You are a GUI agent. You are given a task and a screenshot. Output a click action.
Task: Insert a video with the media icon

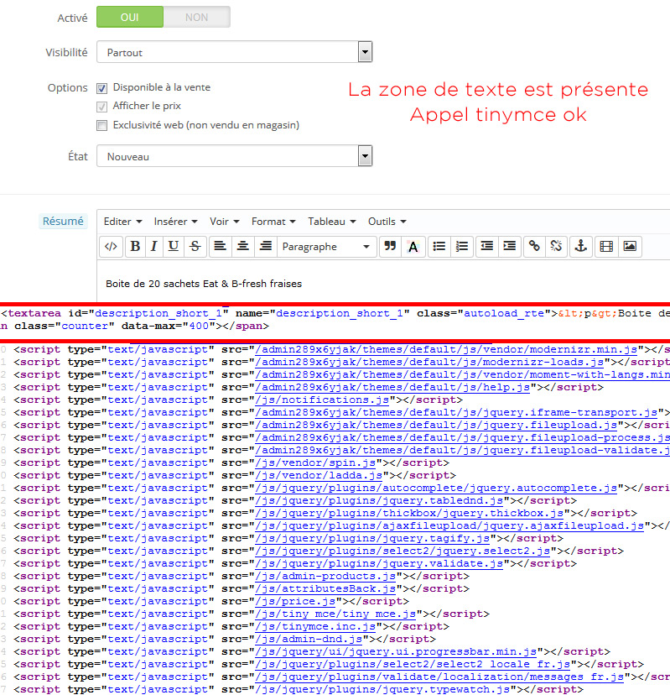tap(605, 247)
